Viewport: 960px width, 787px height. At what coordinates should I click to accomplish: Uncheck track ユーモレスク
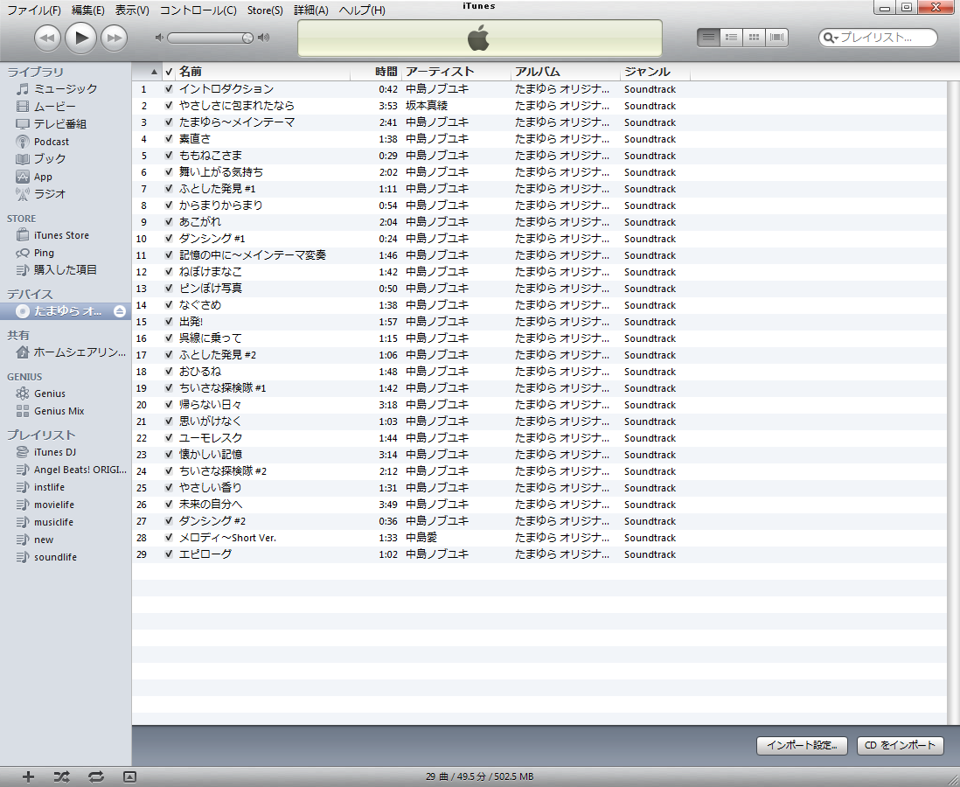[x=169, y=438]
